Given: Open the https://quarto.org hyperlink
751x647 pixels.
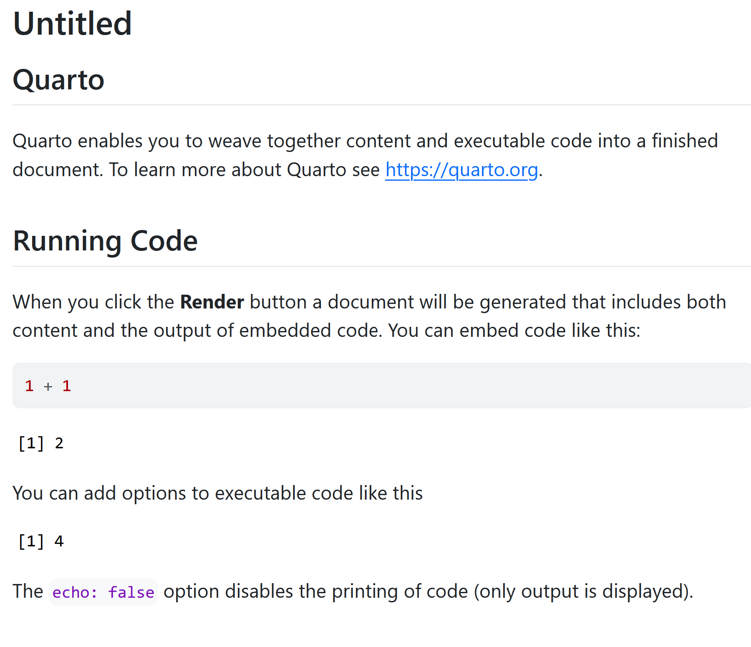Looking at the screenshot, I should [x=461, y=170].
